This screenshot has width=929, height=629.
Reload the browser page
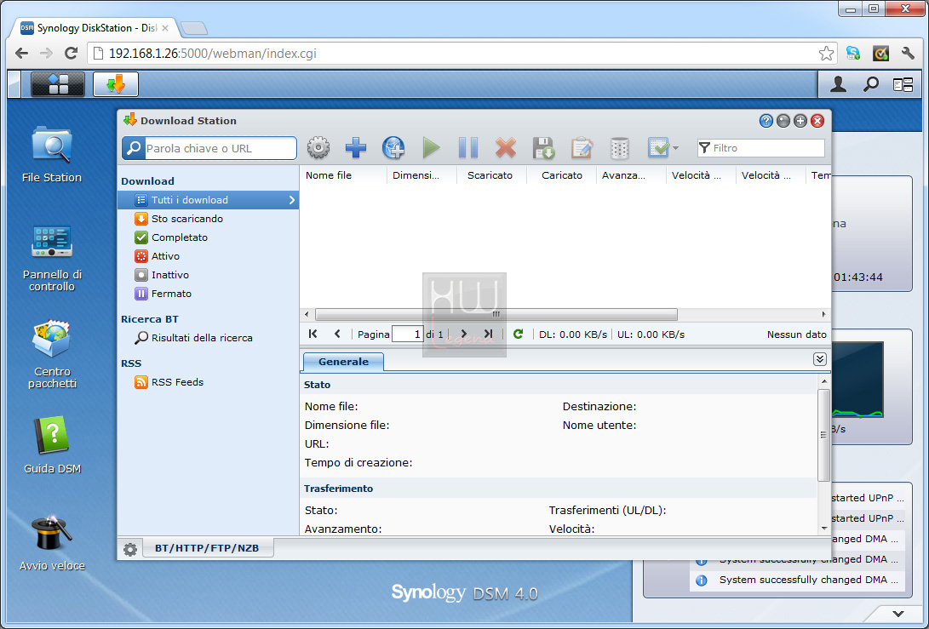tap(71, 54)
